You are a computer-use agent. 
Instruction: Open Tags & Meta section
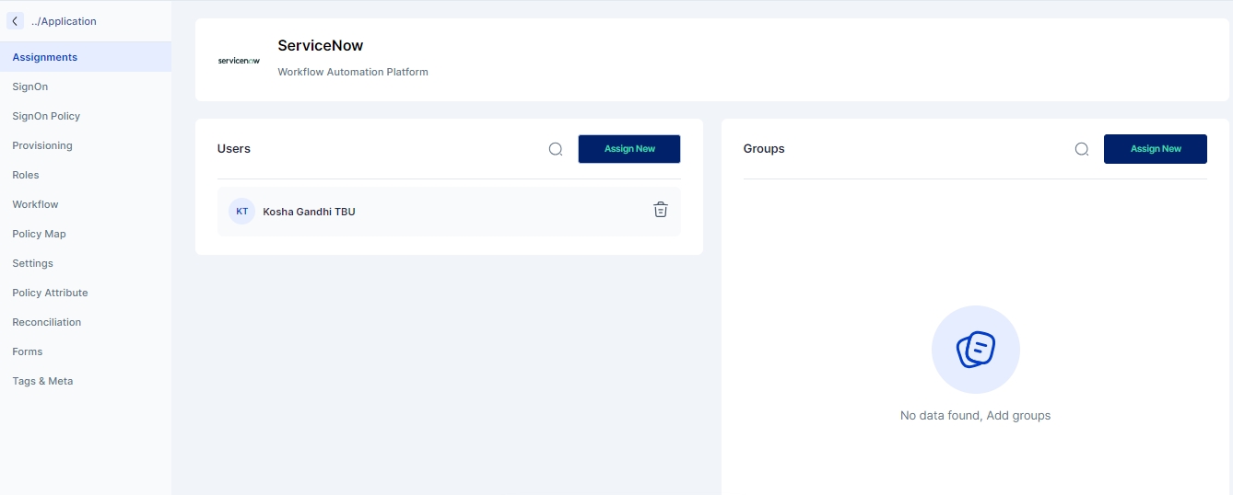42,381
